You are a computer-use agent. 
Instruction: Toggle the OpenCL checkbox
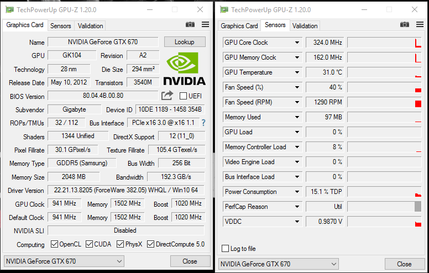pyautogui.click(x=54, y=244)
